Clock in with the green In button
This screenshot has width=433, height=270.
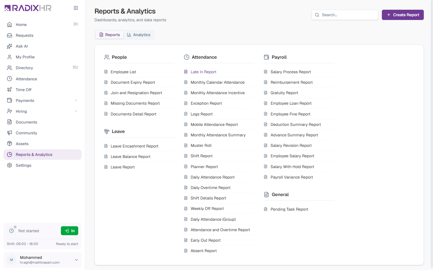pos(70,231)
